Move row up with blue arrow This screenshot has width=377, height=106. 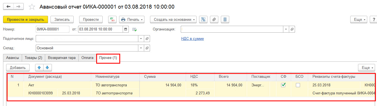(39, 67)
